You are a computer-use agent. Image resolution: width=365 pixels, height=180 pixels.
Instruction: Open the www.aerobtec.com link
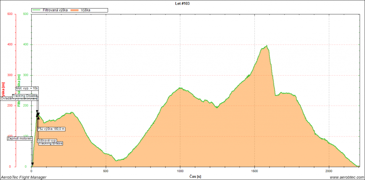pyautogui.click(x=346, y=177)
